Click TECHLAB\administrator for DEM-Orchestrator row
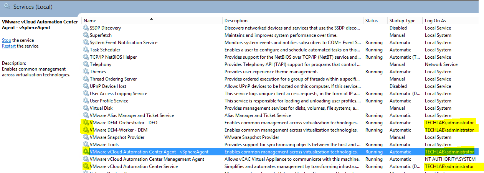This screenshot has width=484, height=173. 449,123
